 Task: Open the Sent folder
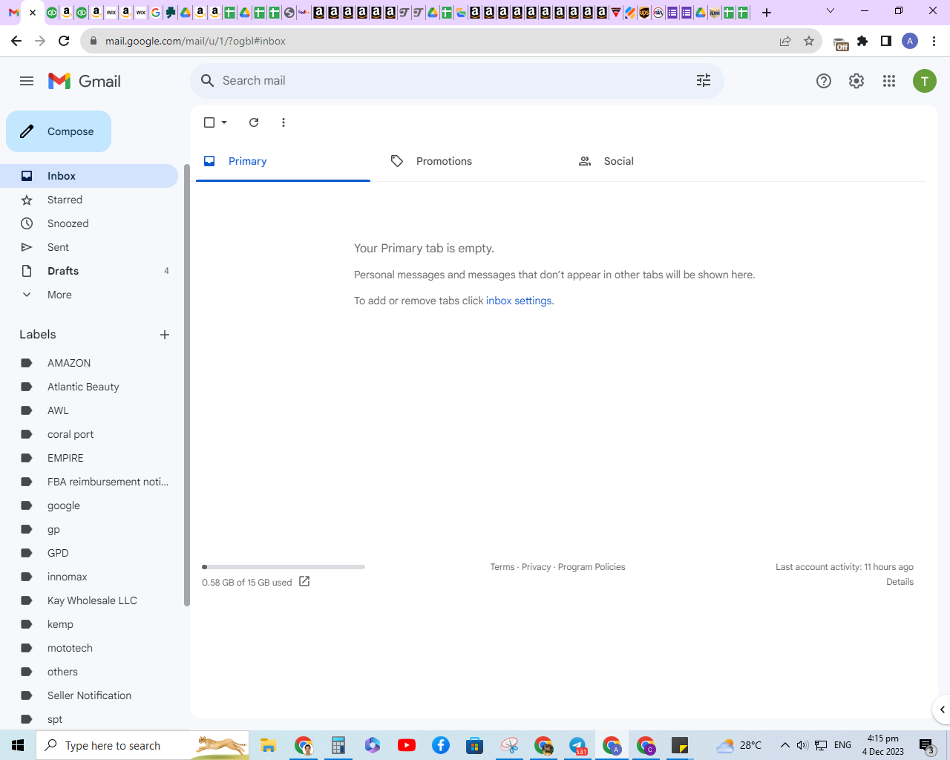pyautogui.click(x=89, y=247)
